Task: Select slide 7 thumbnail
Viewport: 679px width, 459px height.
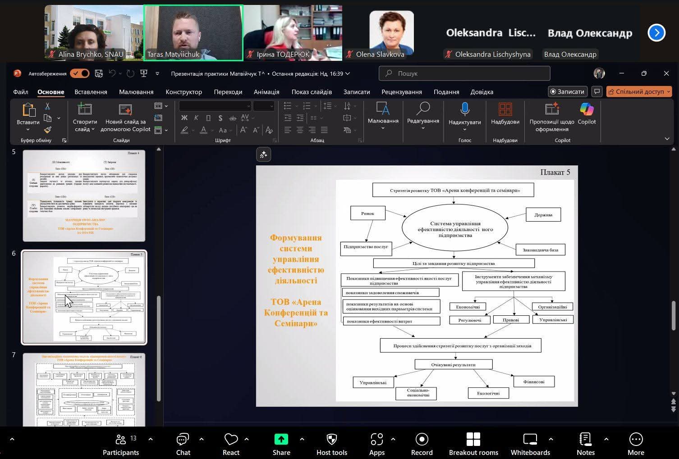Action: [84, 390]
